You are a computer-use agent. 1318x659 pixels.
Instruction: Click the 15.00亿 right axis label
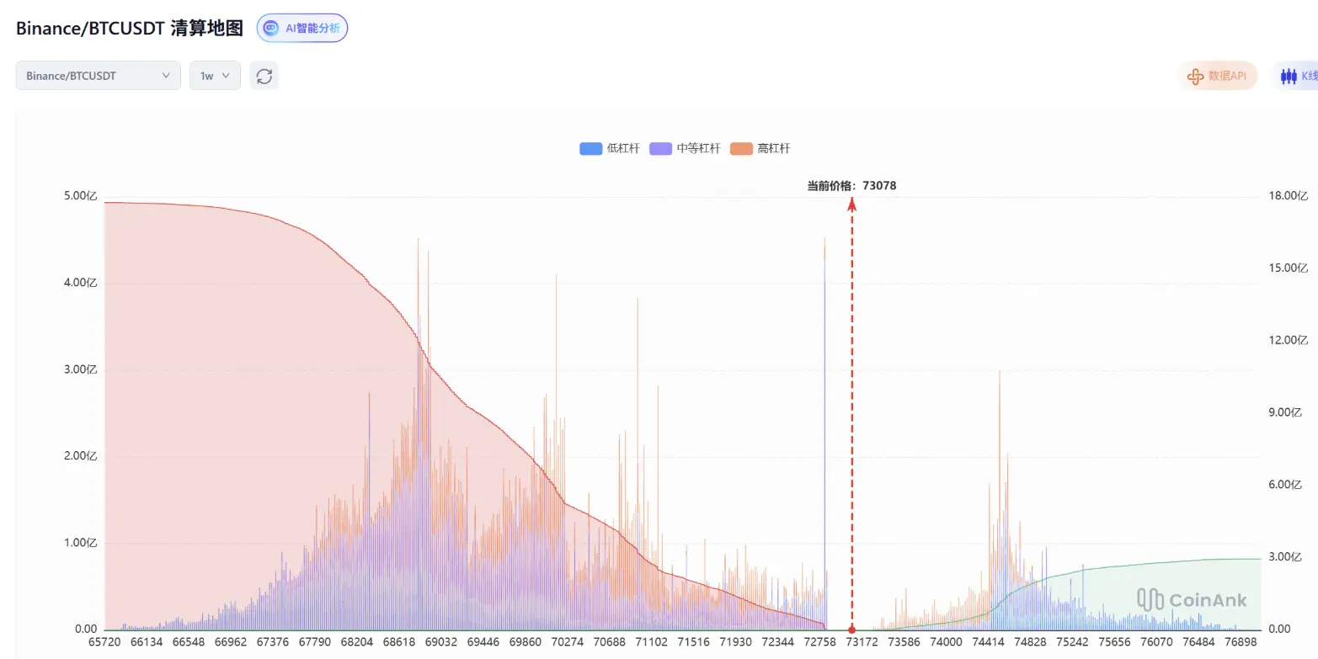point(1289,268)
